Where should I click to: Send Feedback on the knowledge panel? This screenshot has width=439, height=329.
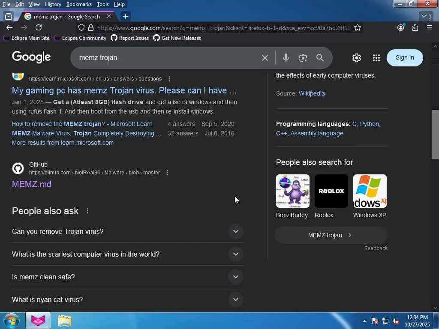(376, 248)
